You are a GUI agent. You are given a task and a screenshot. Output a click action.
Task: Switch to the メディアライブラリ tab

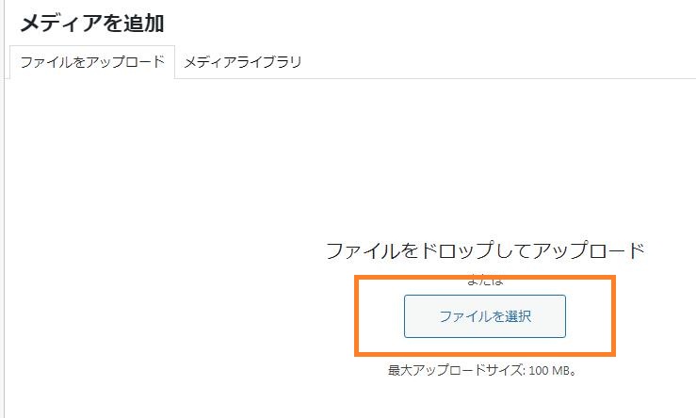(242, 62)
